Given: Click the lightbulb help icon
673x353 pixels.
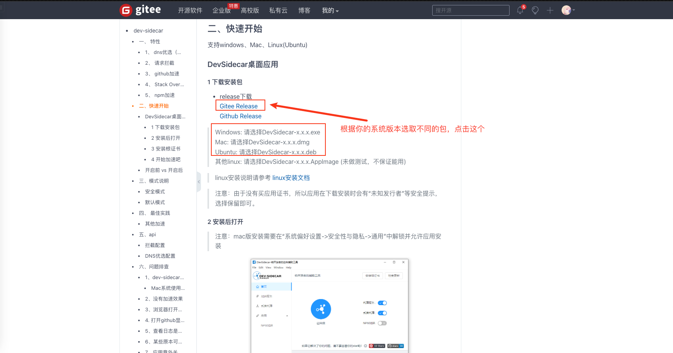Looking at the screenshot, I should 535,10.
